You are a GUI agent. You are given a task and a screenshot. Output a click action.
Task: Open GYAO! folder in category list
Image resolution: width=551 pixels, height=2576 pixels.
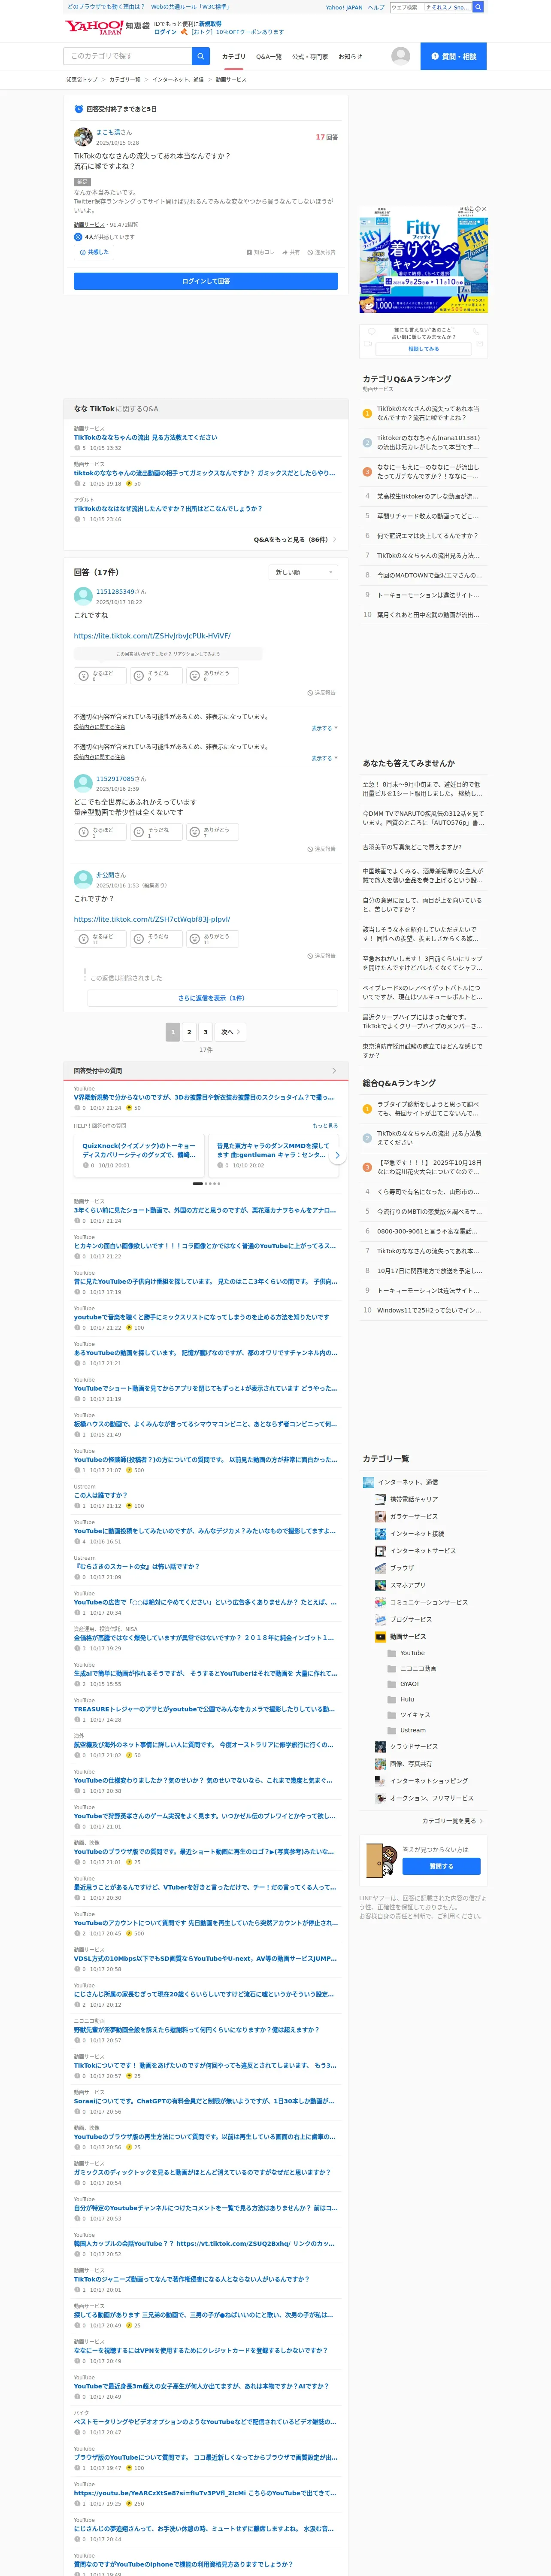coord(403,1684)
